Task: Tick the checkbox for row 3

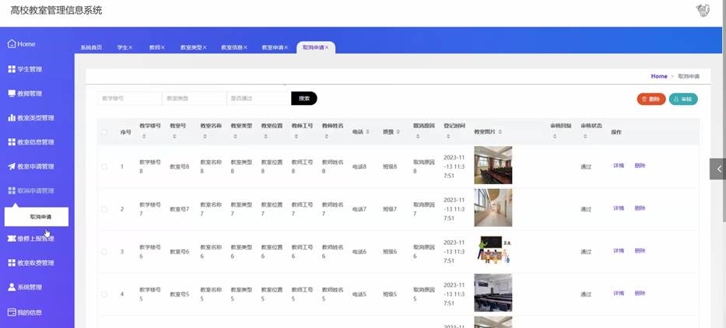Action: coord(104,252)
